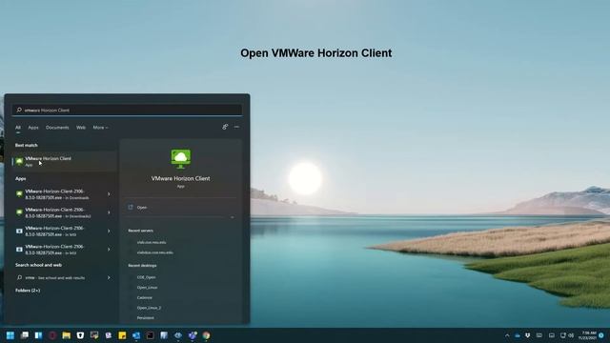Click the network status tray icon
The height and width of the screenshot is (343, 610).
point(562,335)
